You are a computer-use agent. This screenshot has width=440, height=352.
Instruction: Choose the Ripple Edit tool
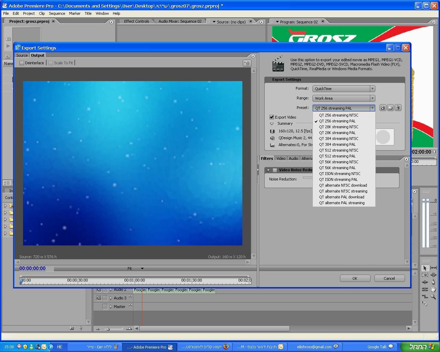[425, 282]
